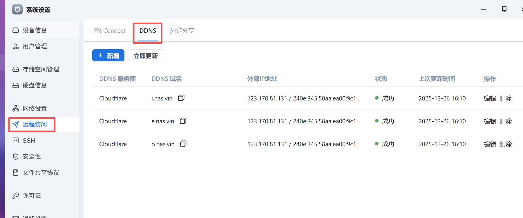Click the 上次更新时间 column header

437,79
